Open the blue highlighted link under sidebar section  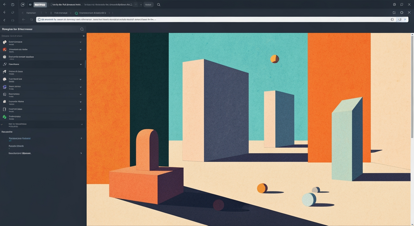[x=20, y=138]
